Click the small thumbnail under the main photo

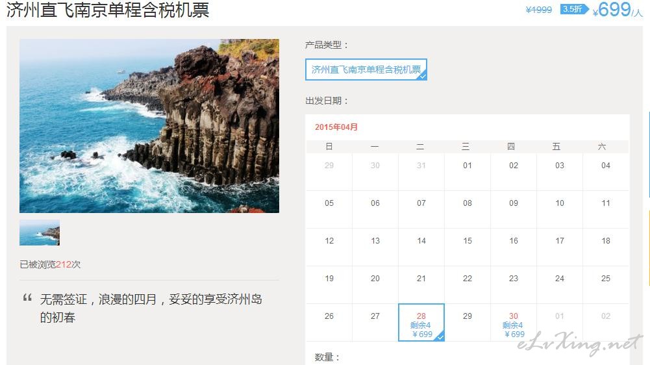coord(40,233)
